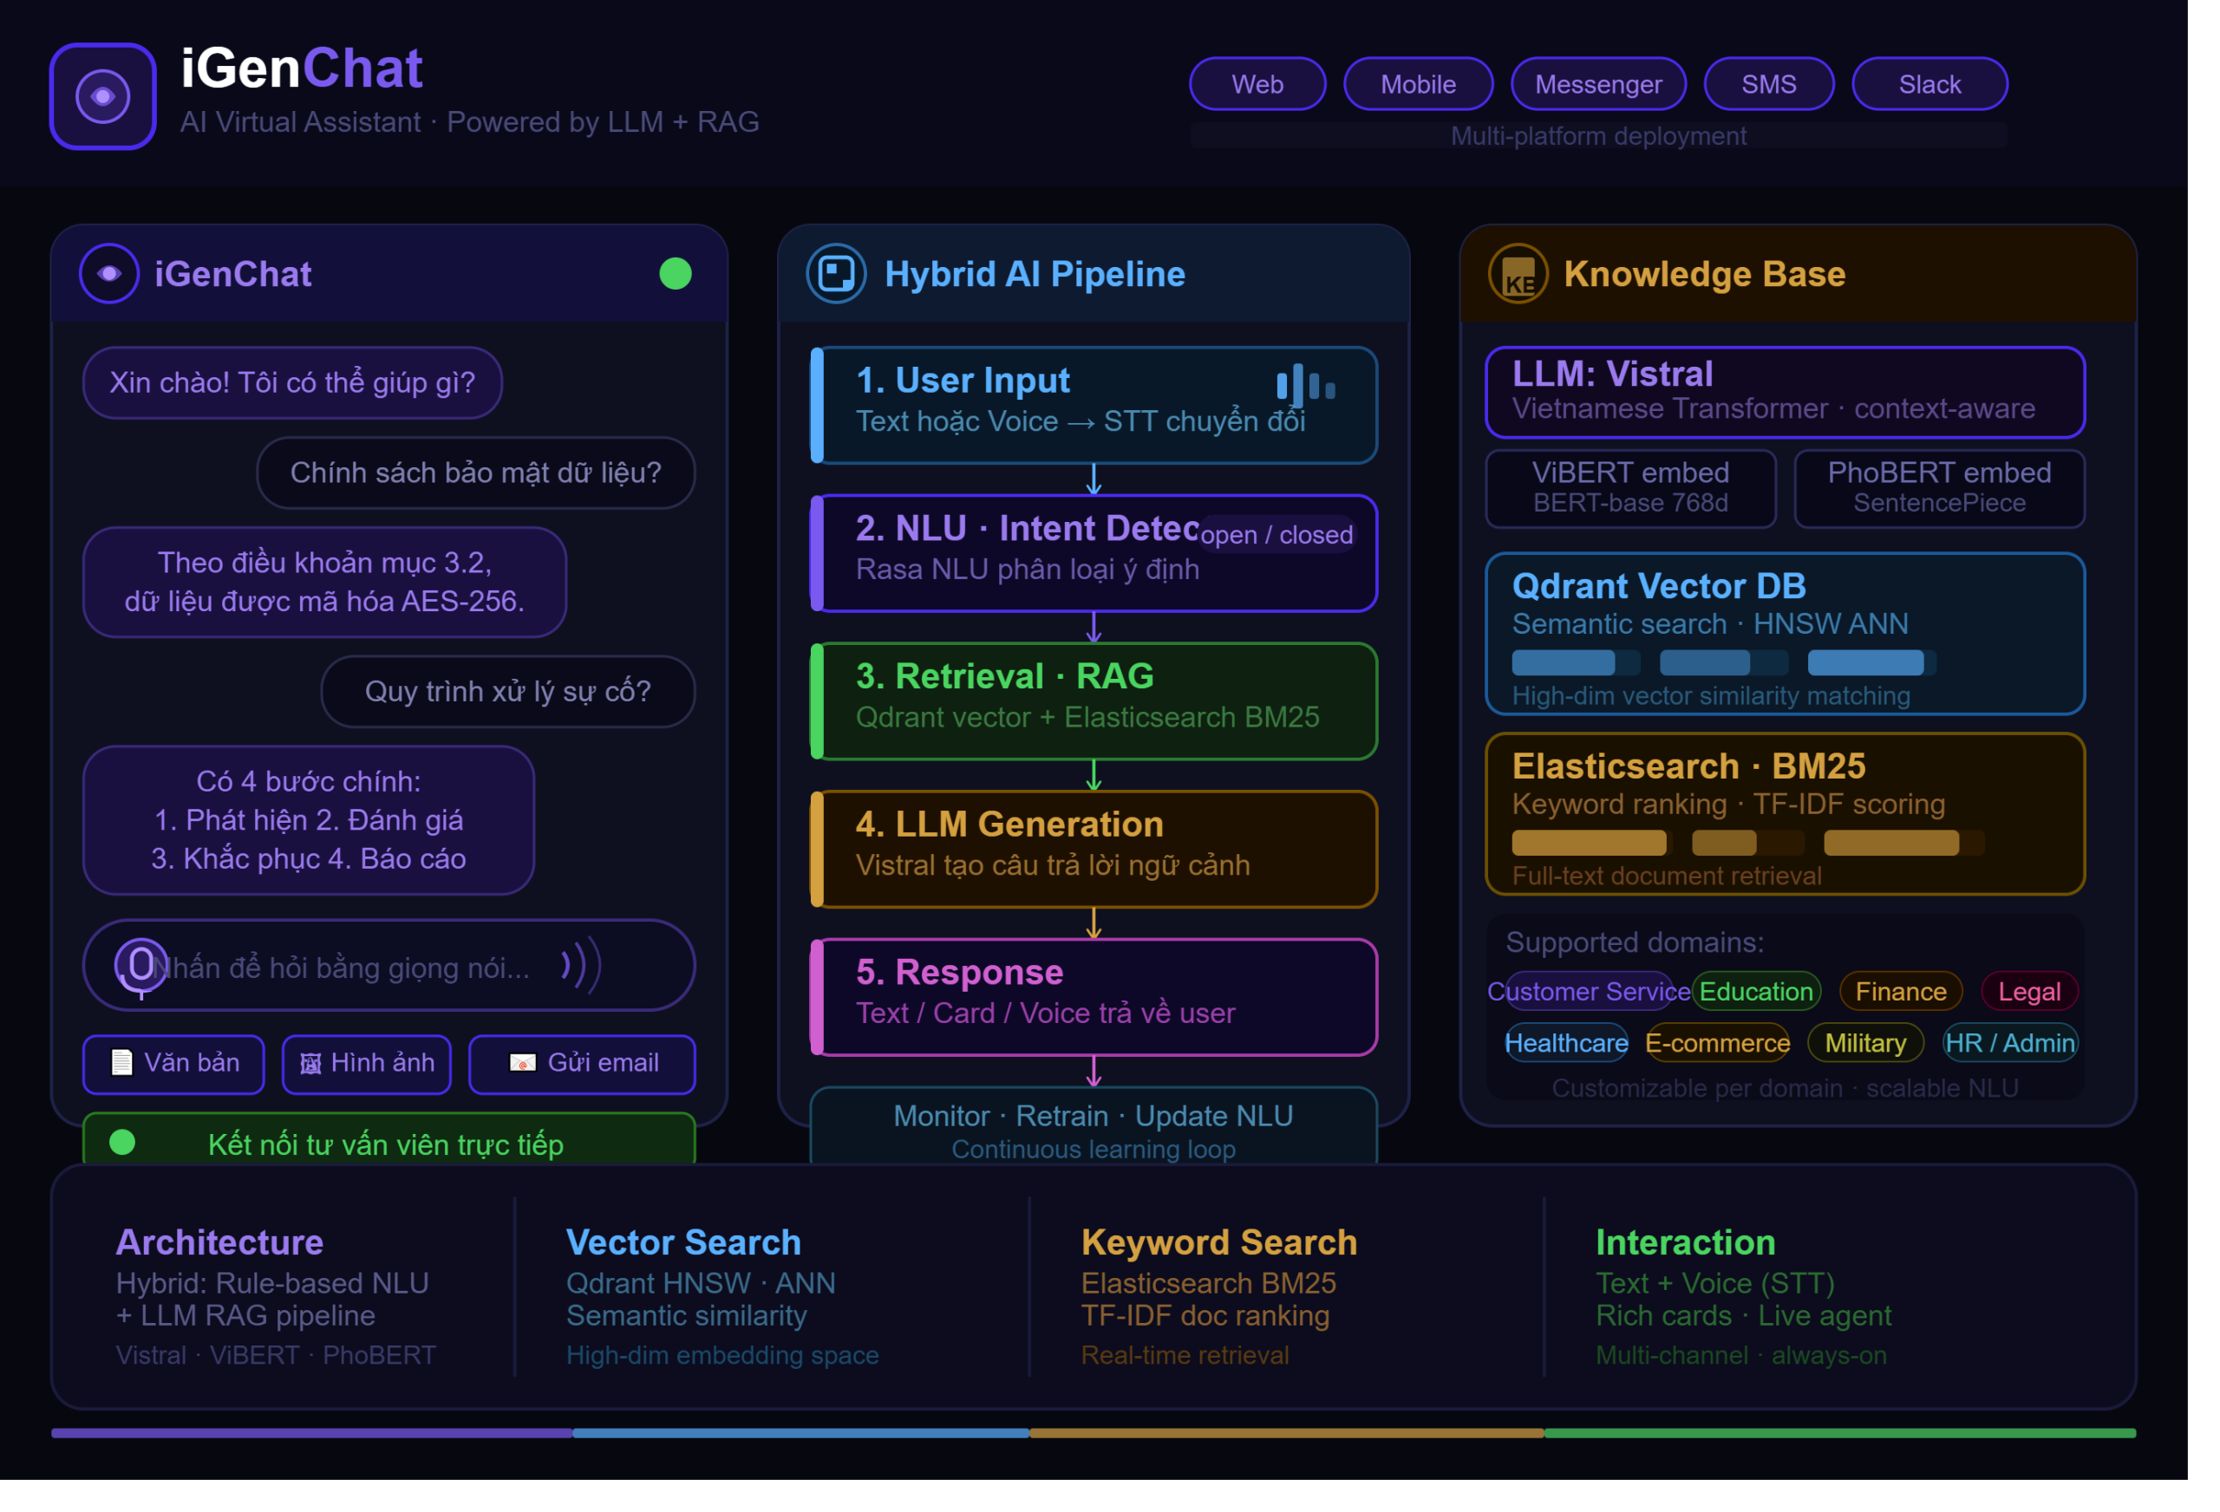This screenshot has width=2220, height=1512.
Task: Click the Hình ảnh image button
Action: [367, 1064]
